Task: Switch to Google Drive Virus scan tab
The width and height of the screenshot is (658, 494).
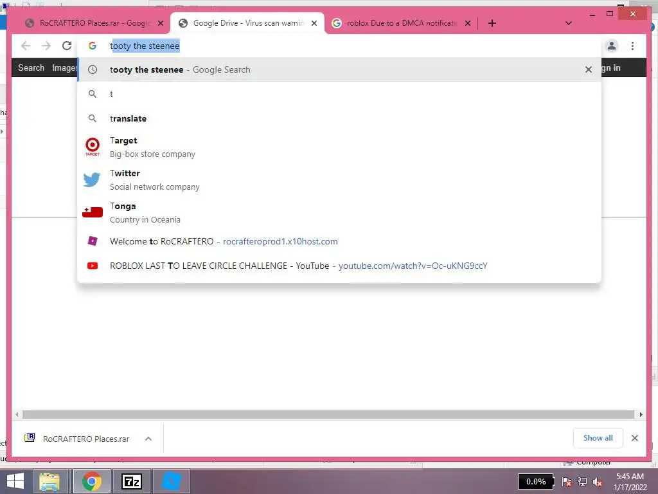Action: click(247, 23)
